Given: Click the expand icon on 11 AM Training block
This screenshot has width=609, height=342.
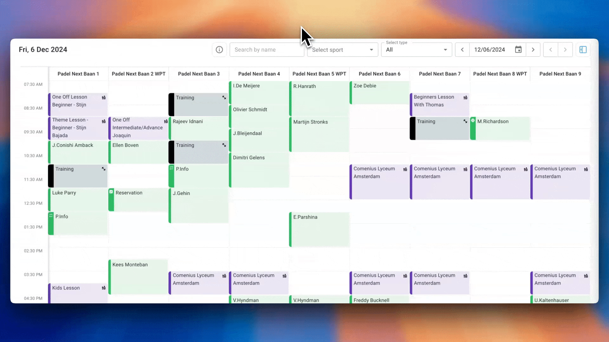Looking at the screenshot, I should (103, 169).
